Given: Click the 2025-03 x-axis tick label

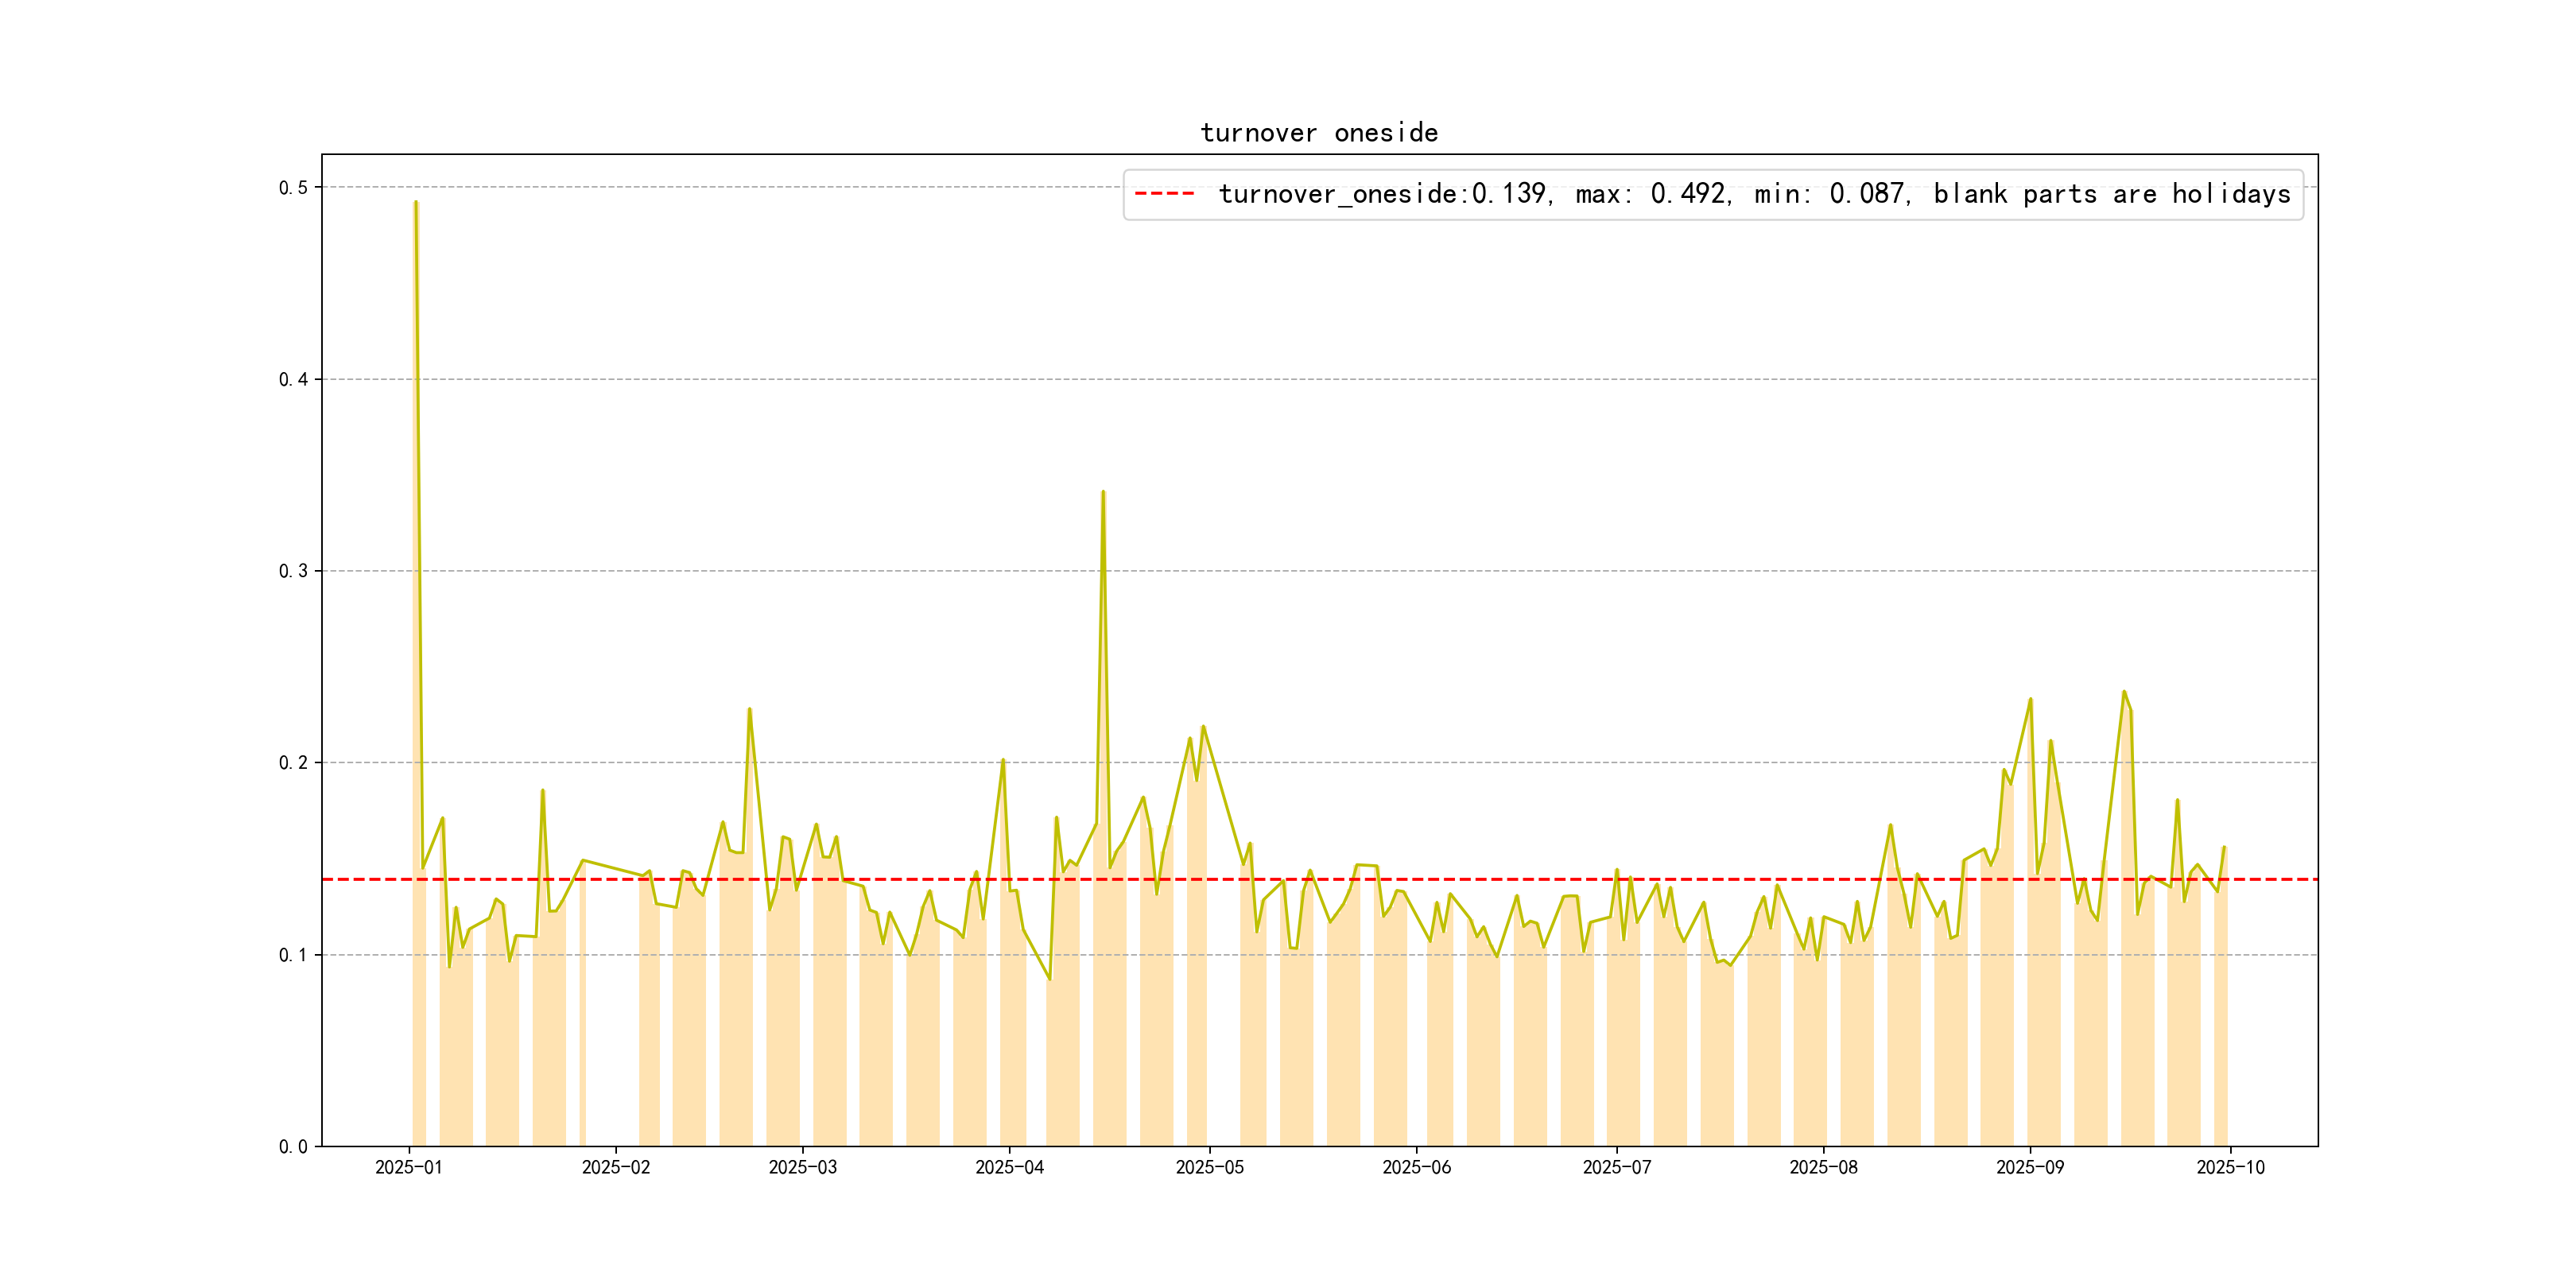Looking at the screenshot, I should coord(802,1167).
